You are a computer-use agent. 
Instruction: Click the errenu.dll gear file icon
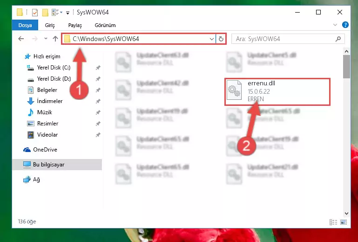(234, 90)
